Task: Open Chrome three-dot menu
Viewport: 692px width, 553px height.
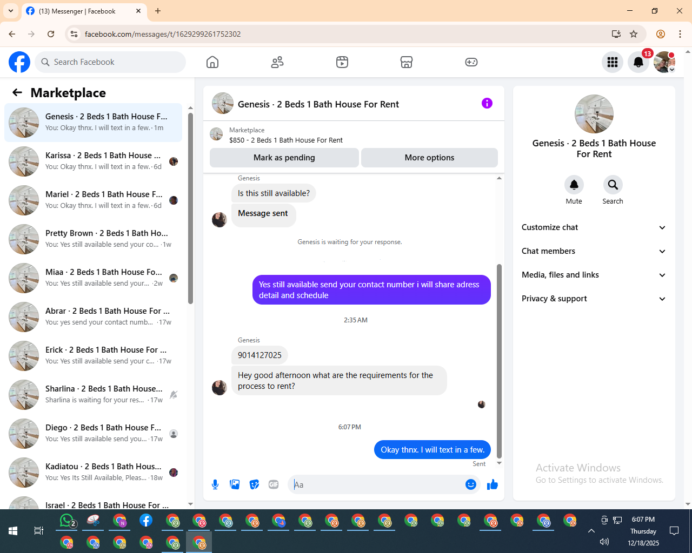Action: pos(680,34)
